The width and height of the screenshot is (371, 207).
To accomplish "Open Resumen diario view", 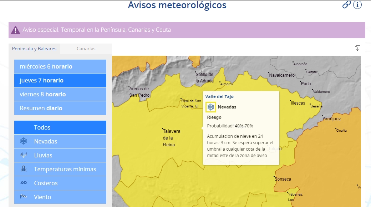I will coord(60,108).
